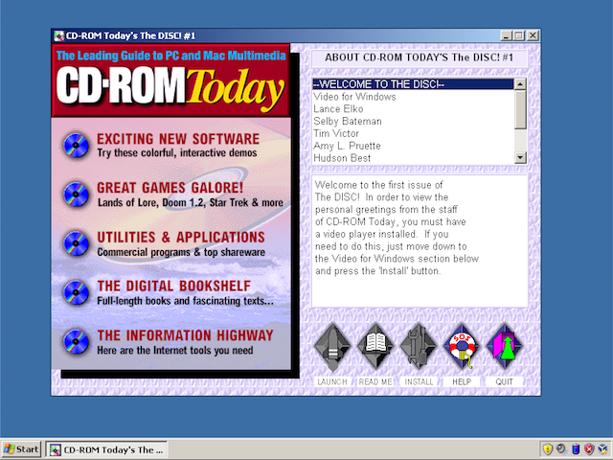
Task: Click the Help SOS lifesaver icon
Action: pyautogui.click(x=462, y=347)
